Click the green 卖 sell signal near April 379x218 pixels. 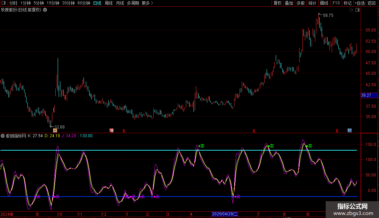tap(202, 146)
